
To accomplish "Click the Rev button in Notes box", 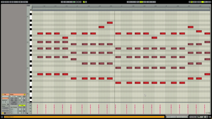I will [12, 100].
